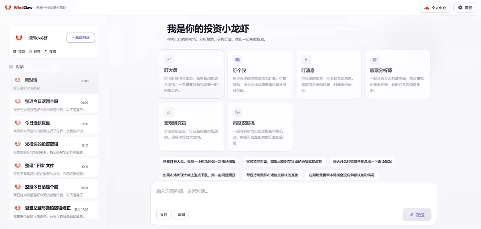Click the 策略挖掘机 radar icon
Screen dimensions: 481x229
[x=237, y=112]
